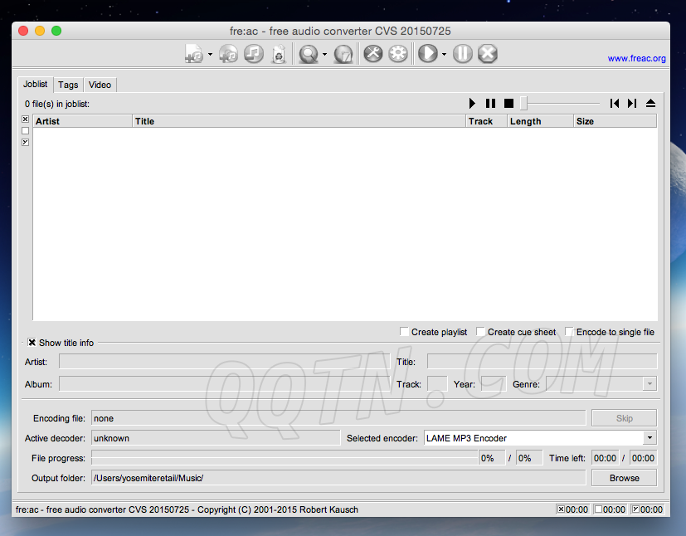Click the add audio CD contents icon

[229, 54]
